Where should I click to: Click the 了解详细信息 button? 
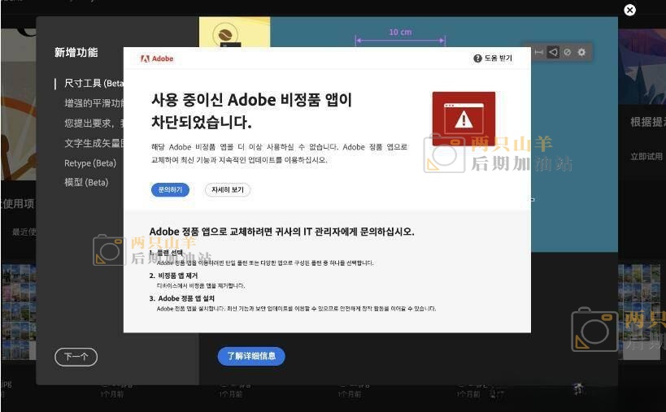tap(251, 356)
